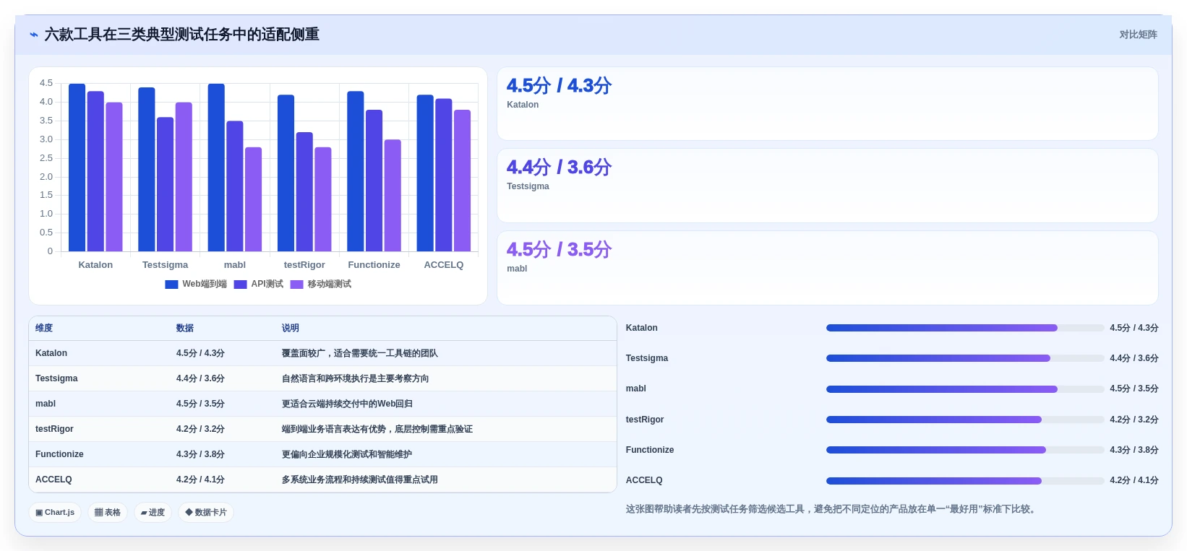Image resolution: width=1187 pixels, height=551 pixels.
Task: Click the 4.4分 / 3.6分 value beside the Testsigma progress bar
Action: 1134,358
